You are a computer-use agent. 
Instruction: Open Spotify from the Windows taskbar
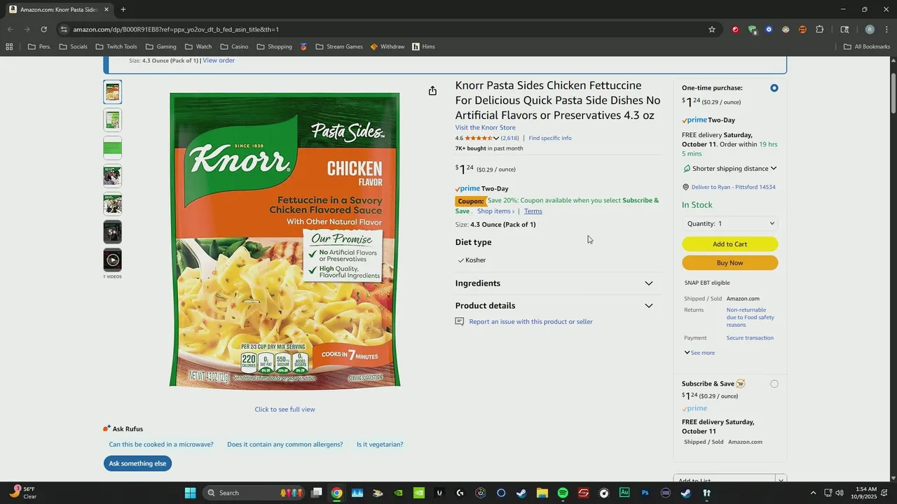coord(563,493)
